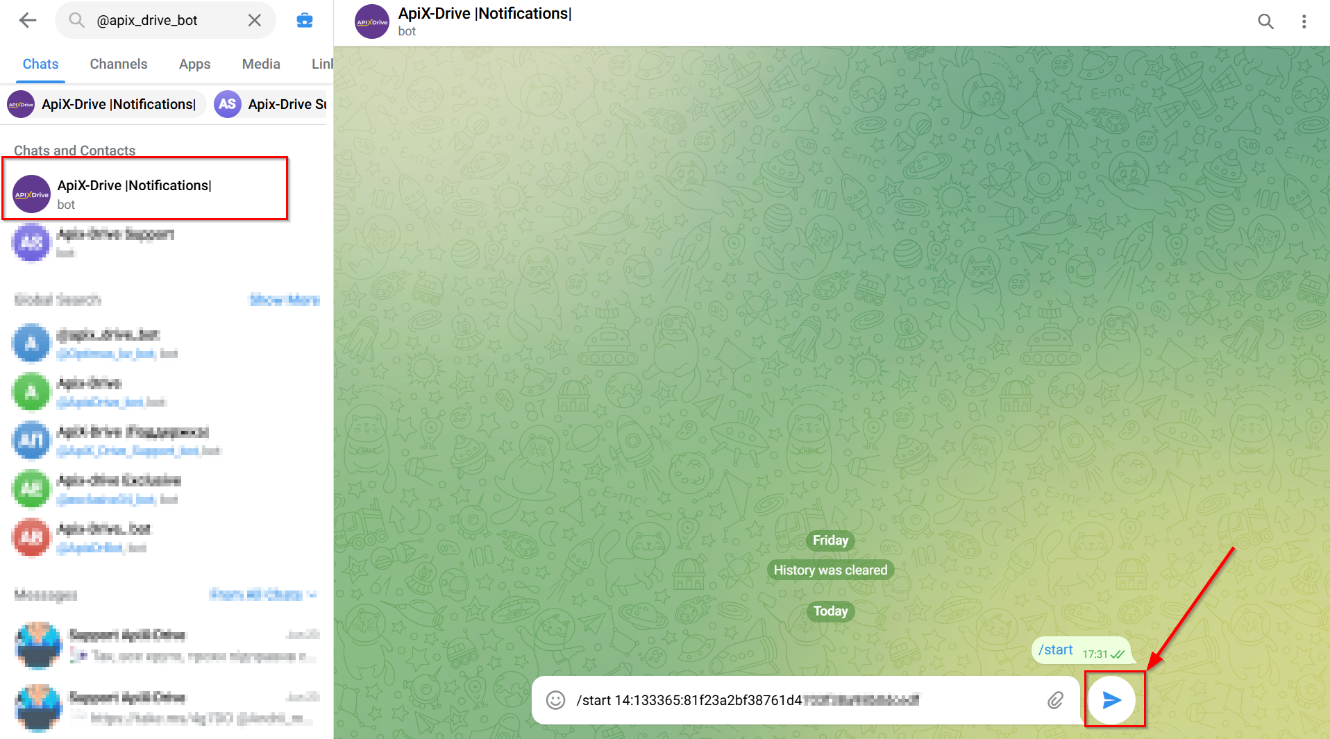Click the sent /start message bubble
1330x739 pixels.
(1081, 651)
